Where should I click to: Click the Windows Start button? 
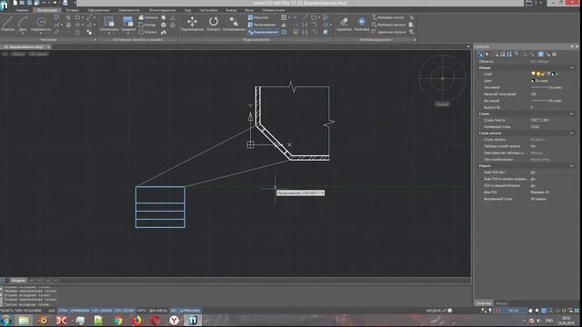click(6, 321)
